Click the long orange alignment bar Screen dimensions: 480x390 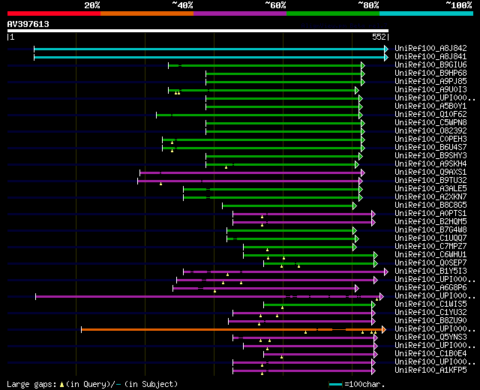tap(232, 330)
